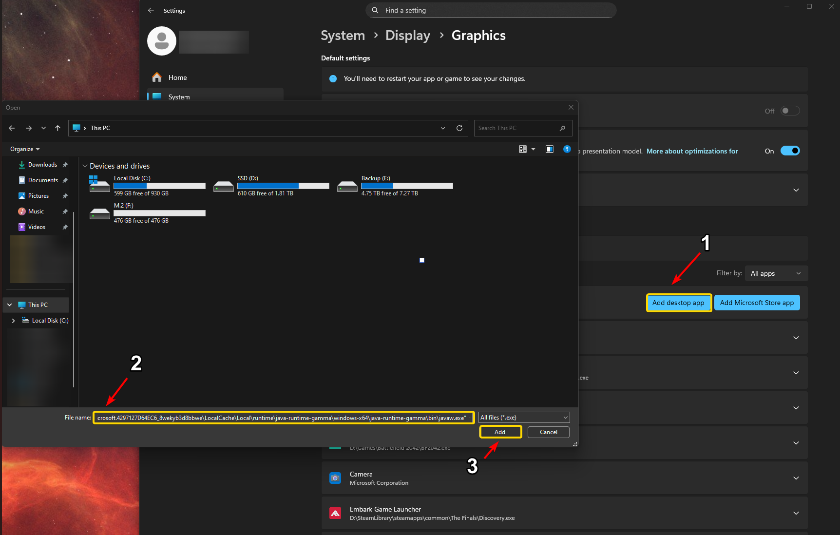
Task: Click the Add desktop app button
Action: pyautogui.click(x=678, y=303)
